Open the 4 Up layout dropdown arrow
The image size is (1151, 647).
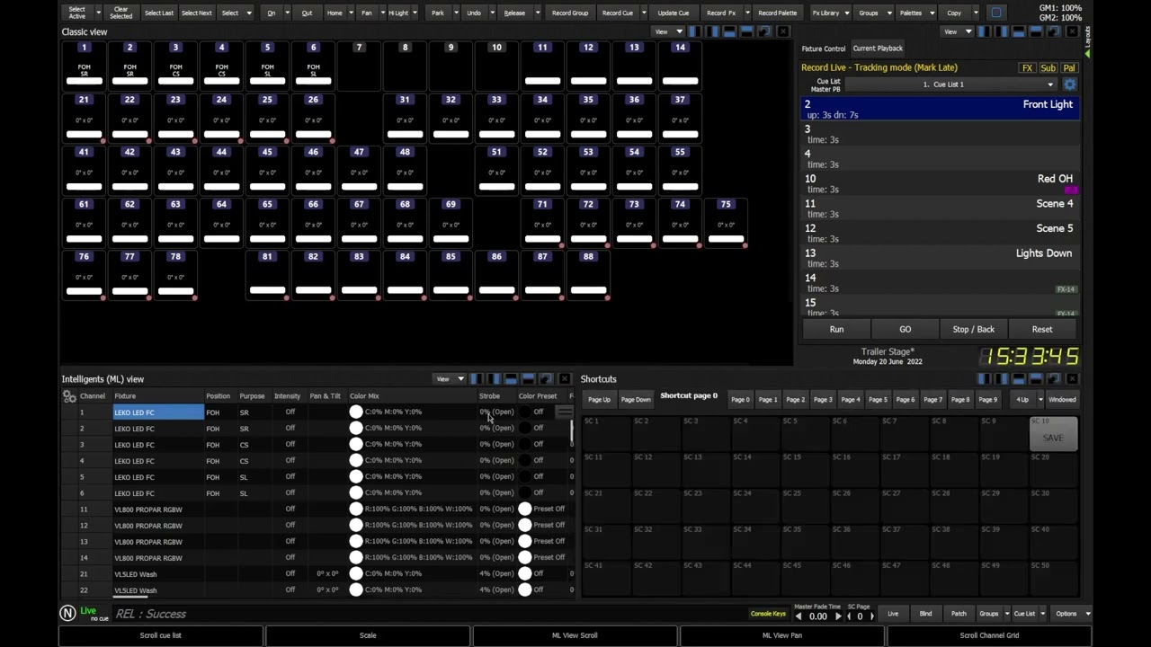click(x=1040, y=400)
